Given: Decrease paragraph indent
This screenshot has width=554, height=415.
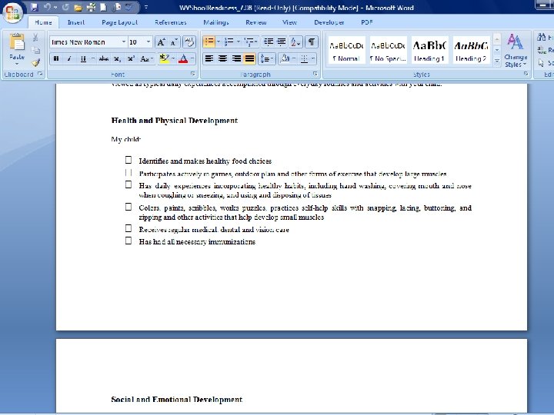Looking at the screenshot, I should point(269,42).
